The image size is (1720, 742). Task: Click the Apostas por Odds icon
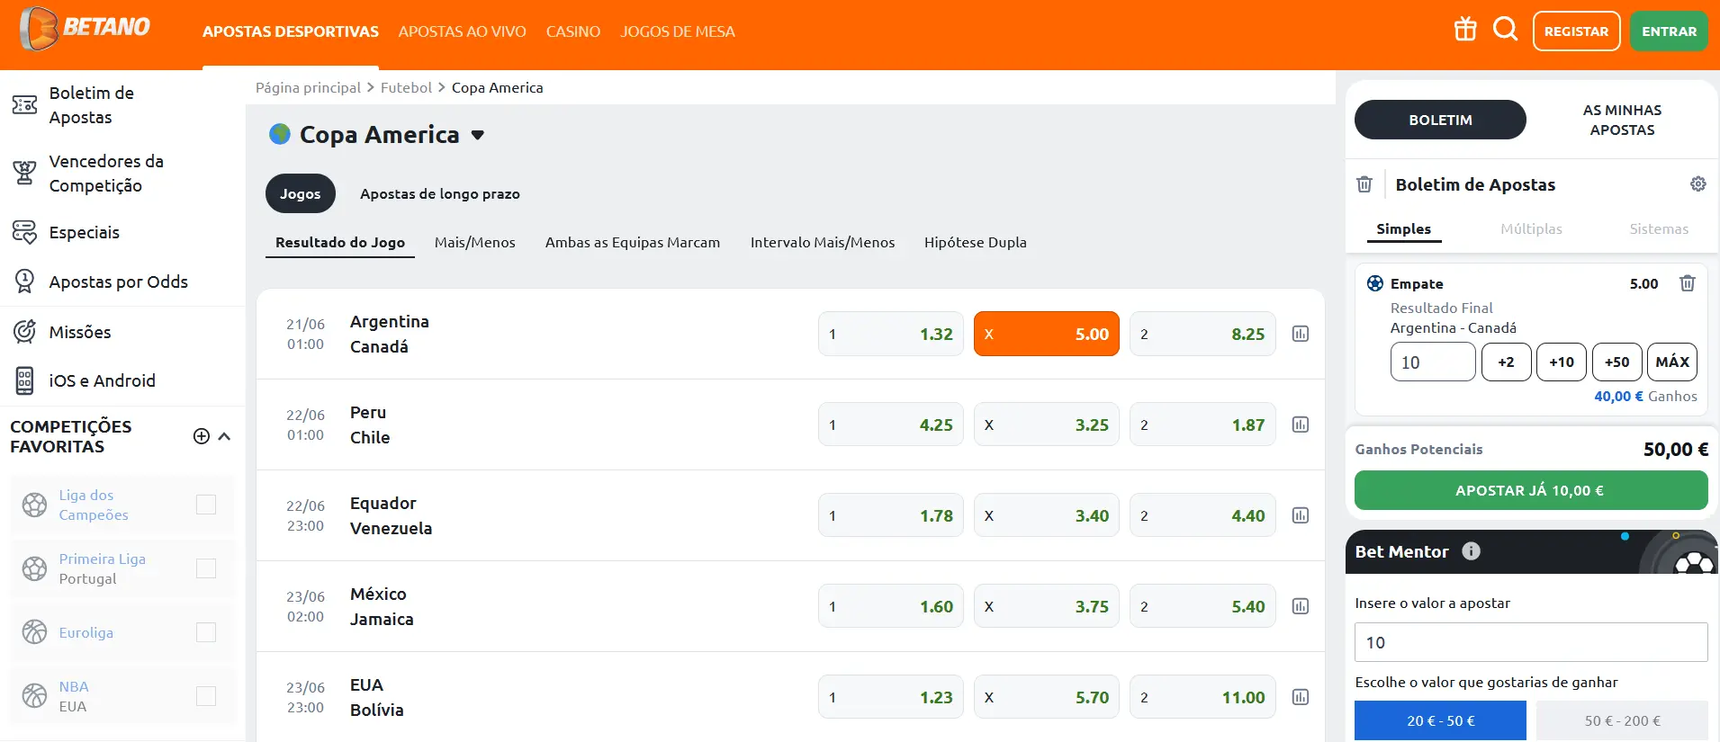[x=24, y=282]
